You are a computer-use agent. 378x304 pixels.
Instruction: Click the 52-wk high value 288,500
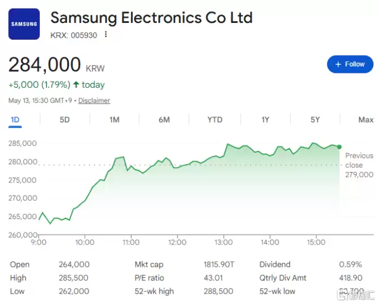[x=218, y=291]
